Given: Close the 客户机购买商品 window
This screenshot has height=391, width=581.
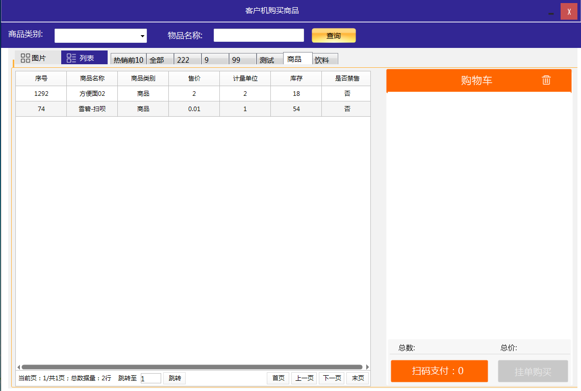Looking at the screenshot, I should (x=569, y=12).
